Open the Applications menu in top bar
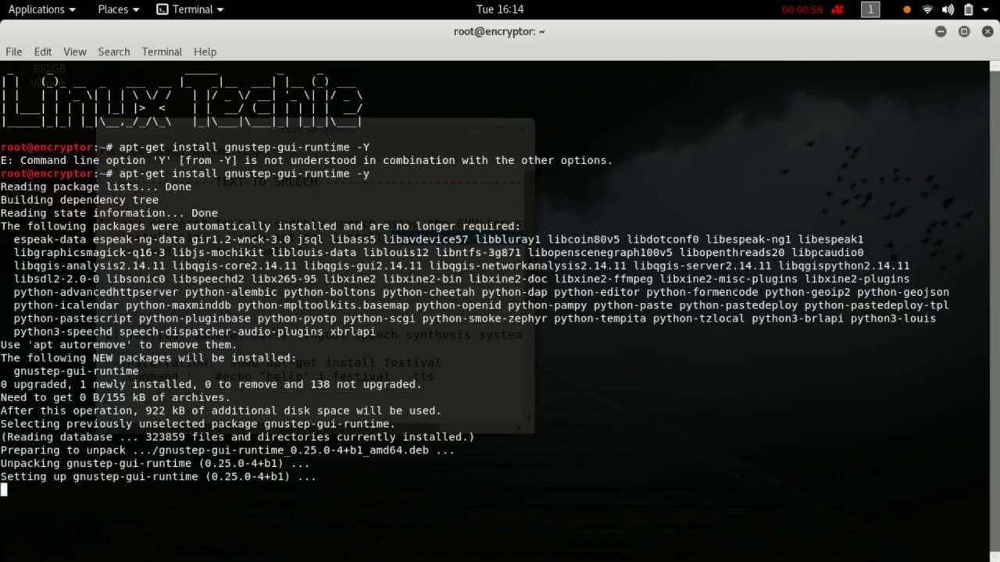This screenshot has height=562, width=1000. pos(42,9)
